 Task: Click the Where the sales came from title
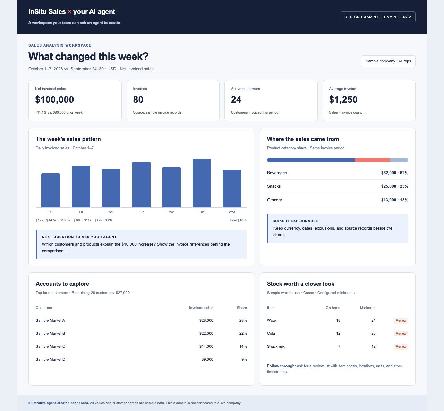pyautogui.click(x=303, y=139)
